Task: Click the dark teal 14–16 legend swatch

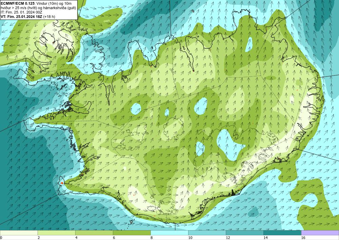Action: [x=282, y=233]
